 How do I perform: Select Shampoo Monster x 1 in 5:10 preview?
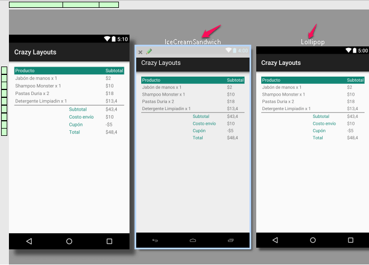pos(38,86)
